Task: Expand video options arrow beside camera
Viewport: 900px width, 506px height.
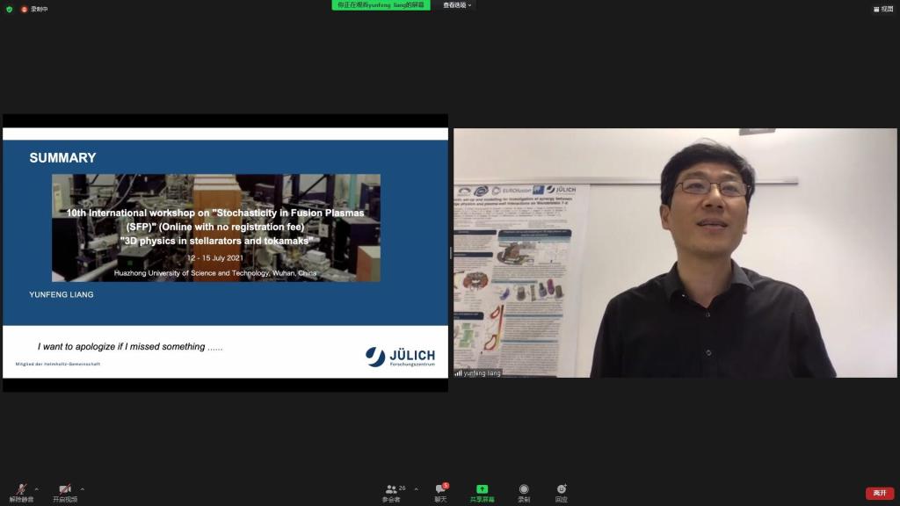Action: (x=83, y=489)
